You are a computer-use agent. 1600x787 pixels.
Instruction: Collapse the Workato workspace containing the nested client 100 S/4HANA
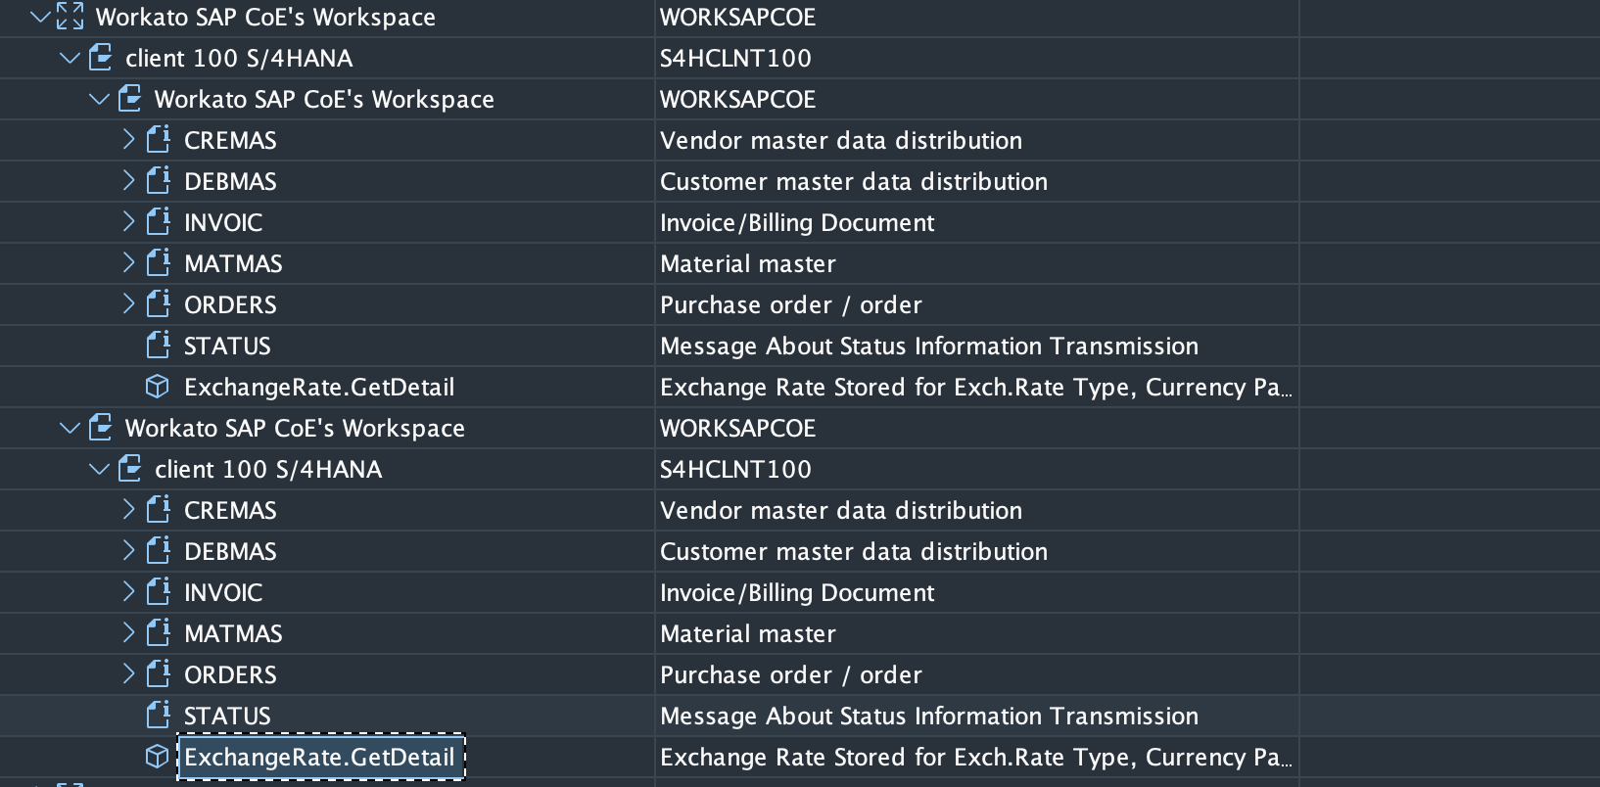coord(70,428)
